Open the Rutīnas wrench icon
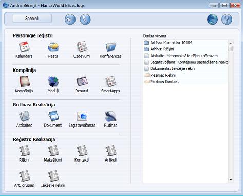243x196 pixels. click(x=110, y=116)
